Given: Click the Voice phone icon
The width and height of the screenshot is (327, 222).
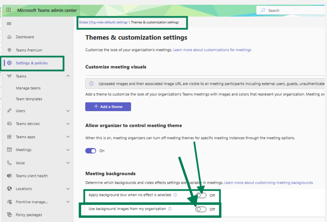Looking at the screenshot, I should tap(9, 163).
